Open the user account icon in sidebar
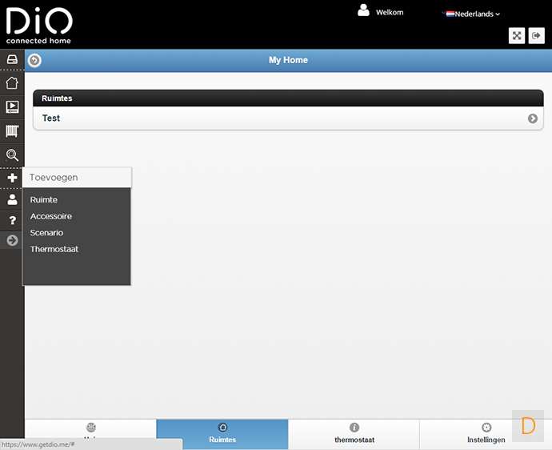Viewport: 552px width, 450px height. (x=12, y=199)
